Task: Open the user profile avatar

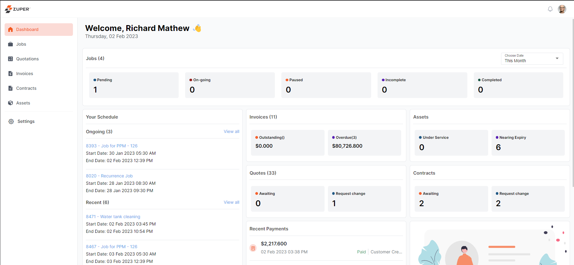Action: click(562, 9)
